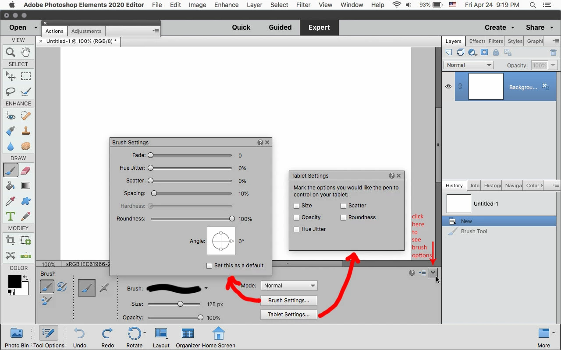Select the Eraser tool

(x=26, y=170)
